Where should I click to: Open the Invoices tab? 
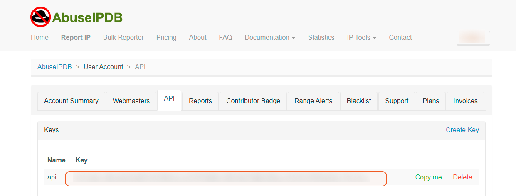pos(465,101)
